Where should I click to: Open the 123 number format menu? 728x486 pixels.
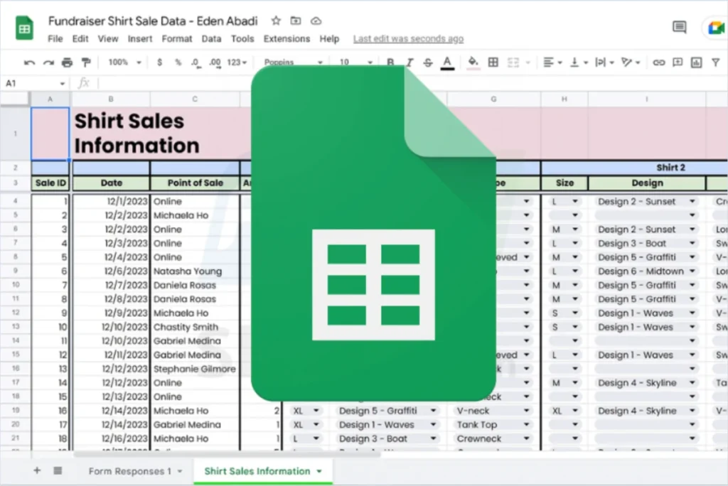point(237,63)
